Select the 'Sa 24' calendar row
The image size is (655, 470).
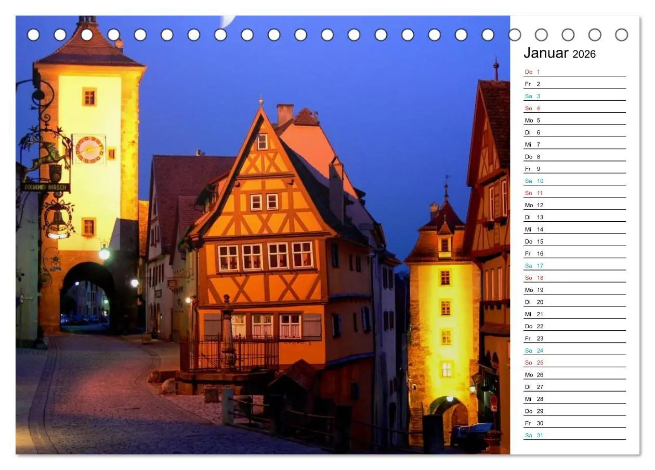574,351
